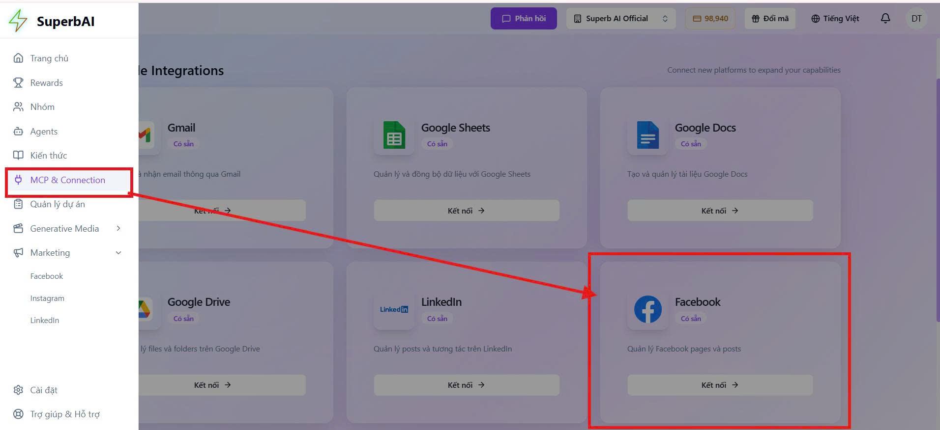Click the LinkedIn logo icon
Screen dimensions: 940x430
click(x=394, y=309)
